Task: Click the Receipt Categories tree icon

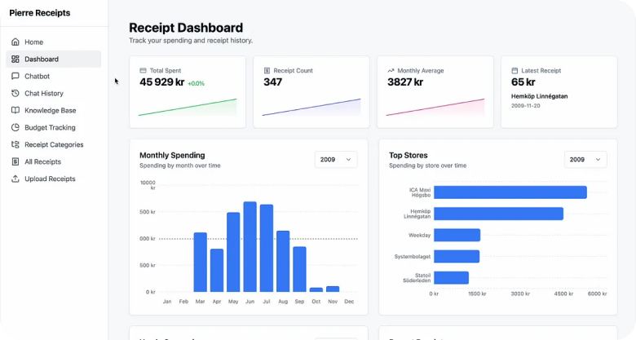Action: coord(15,144)
